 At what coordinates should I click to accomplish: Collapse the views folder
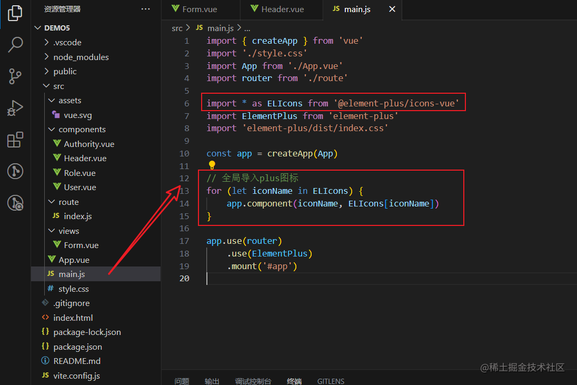point(52,231)
